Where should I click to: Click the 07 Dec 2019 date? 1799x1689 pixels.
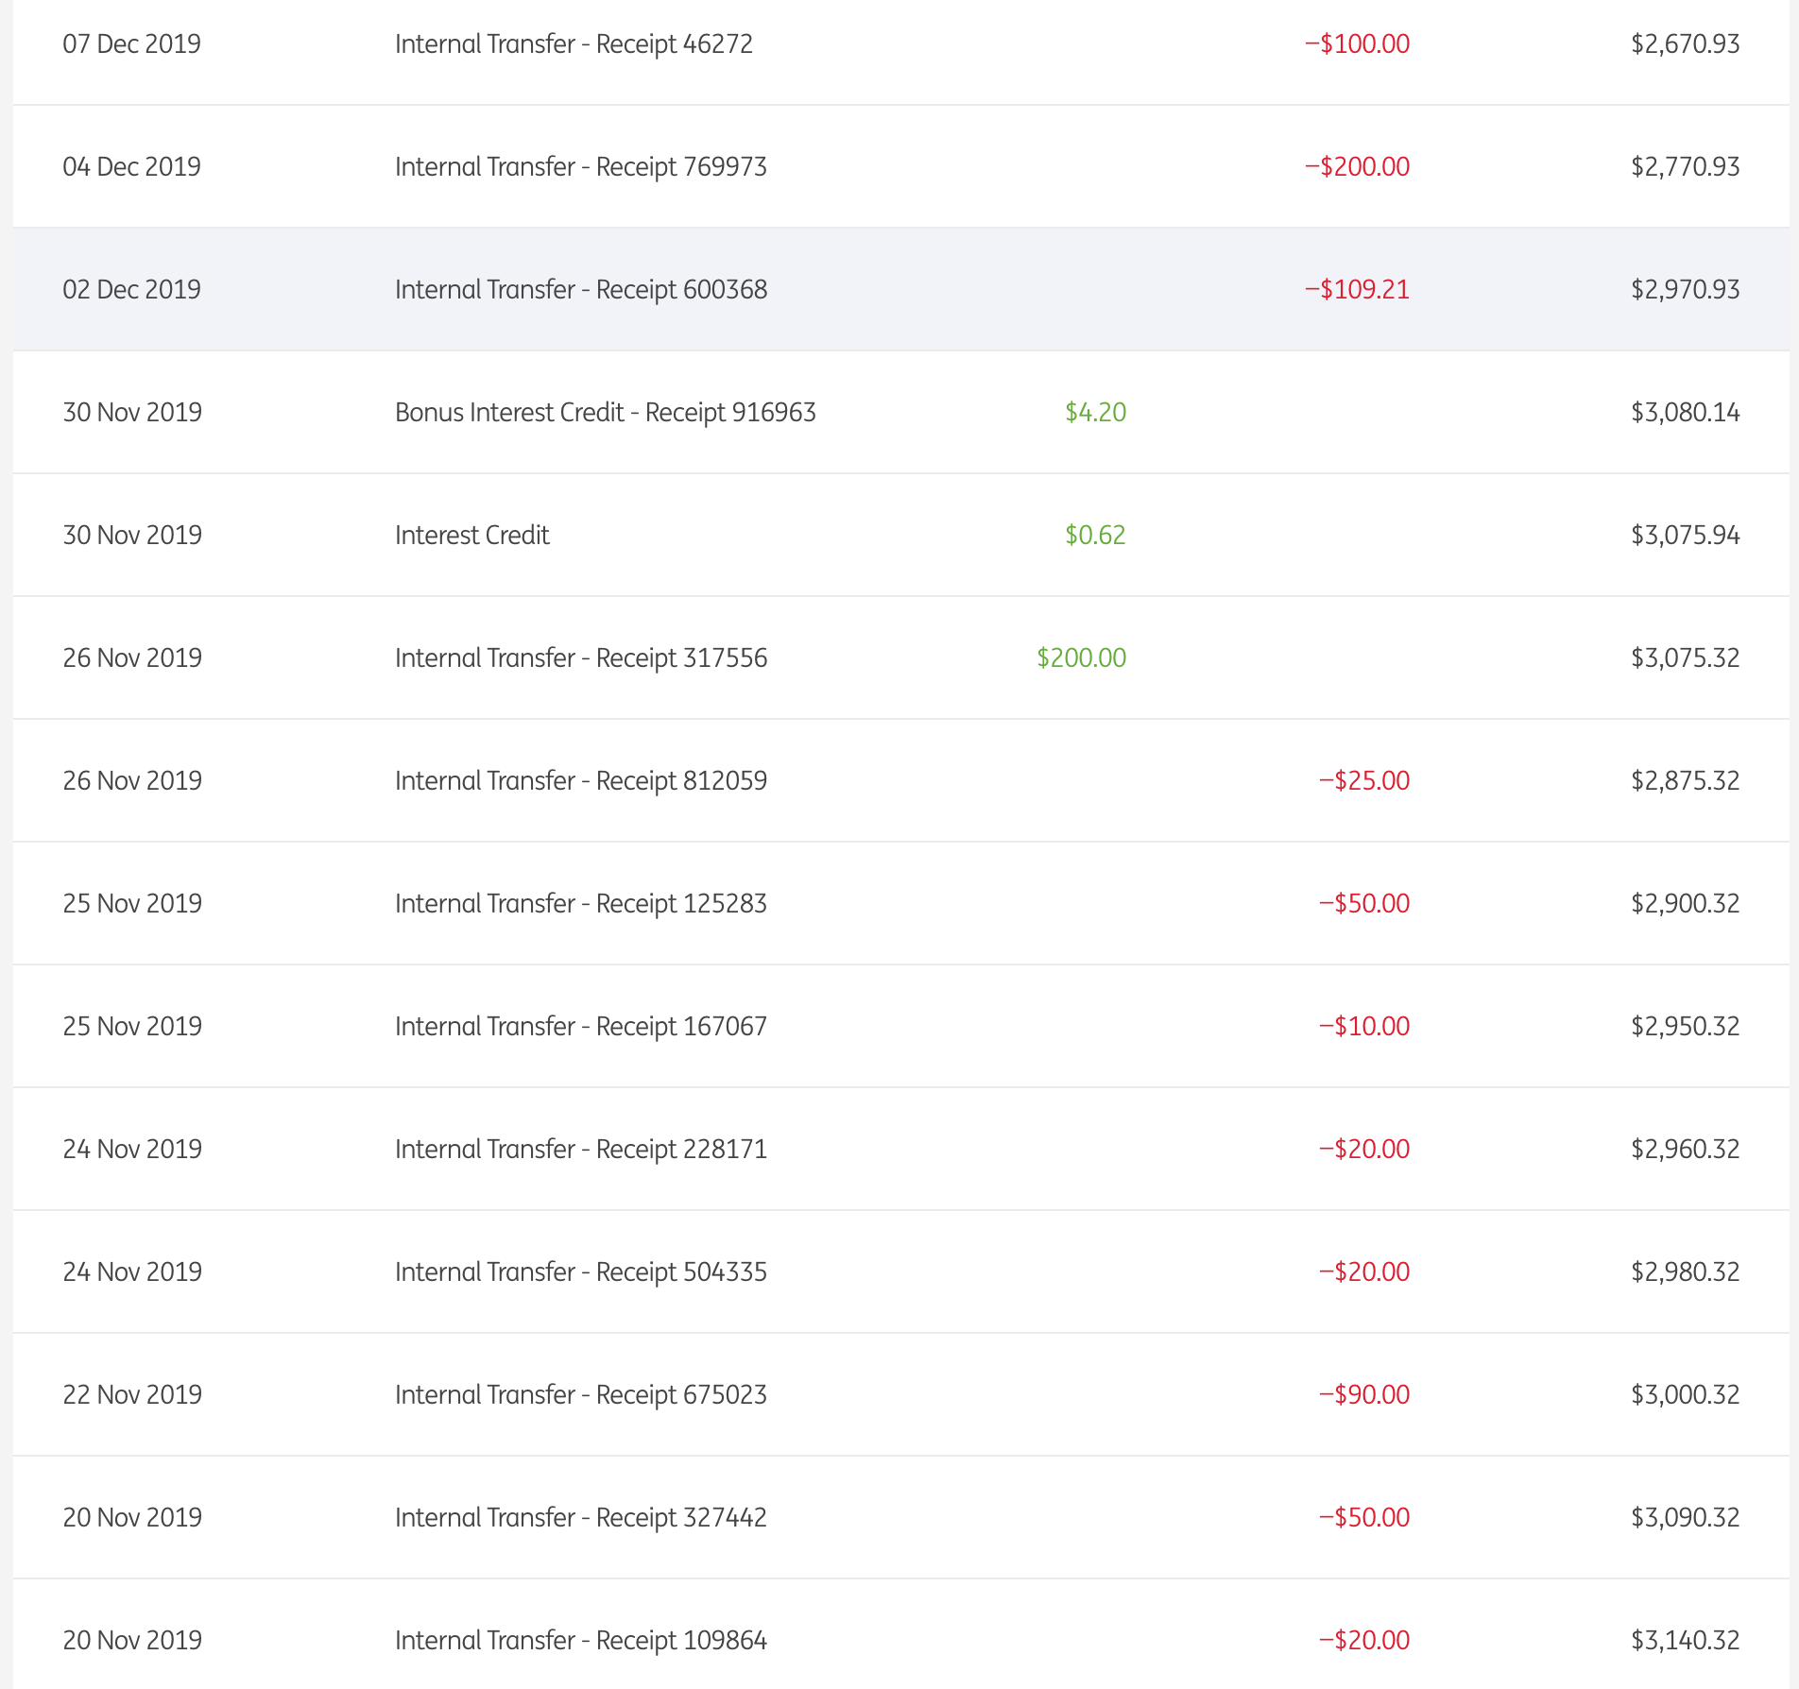click(x=131, y=44)
